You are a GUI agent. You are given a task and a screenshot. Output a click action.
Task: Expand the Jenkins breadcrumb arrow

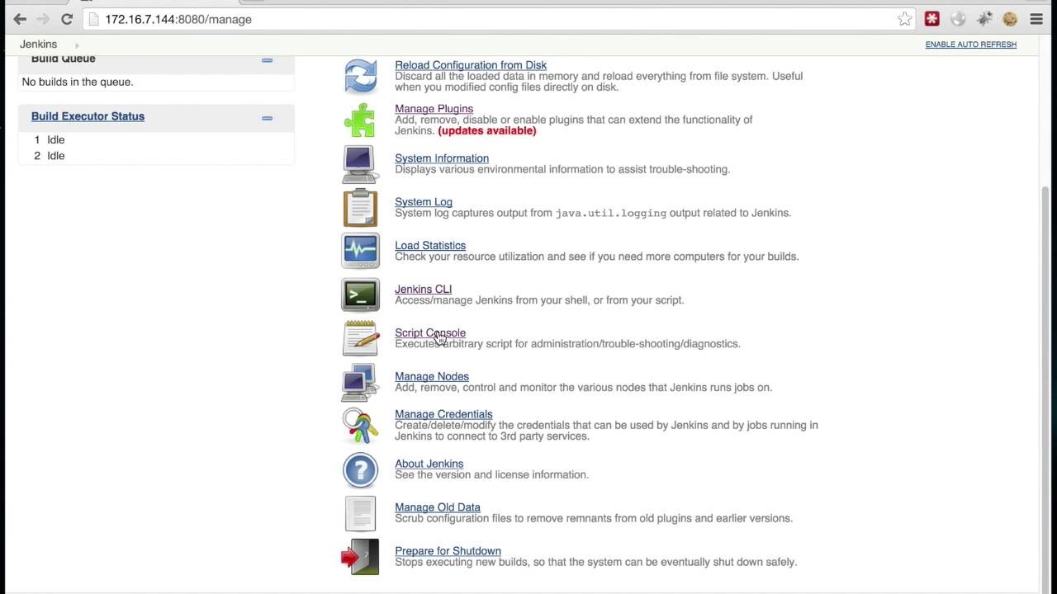point(77,45)
